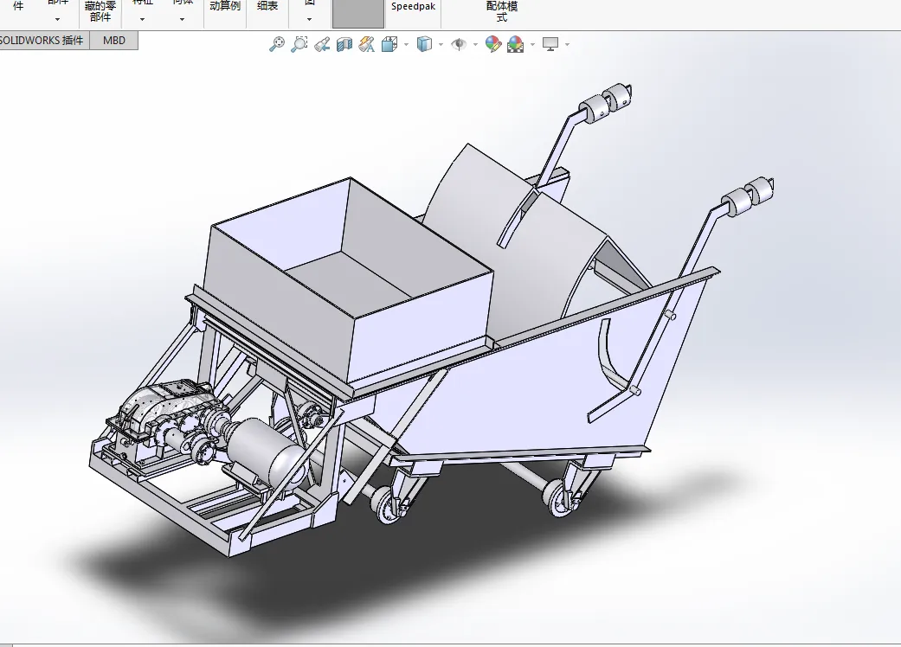Click the Zoom to Fit icon
The width and height of the screenshot is (901, 647).
point(277,44)
